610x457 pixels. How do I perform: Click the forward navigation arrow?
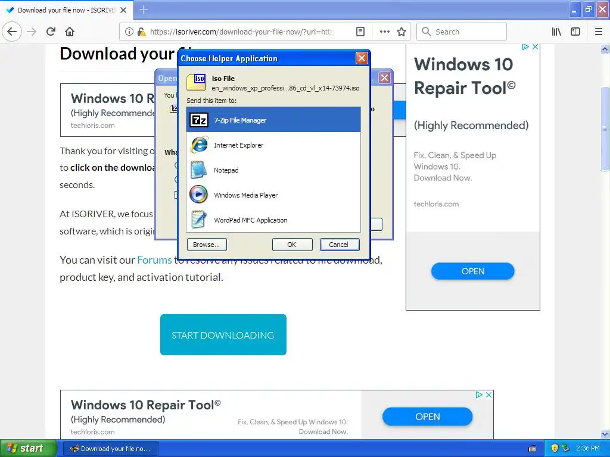(x=32, y=32)
